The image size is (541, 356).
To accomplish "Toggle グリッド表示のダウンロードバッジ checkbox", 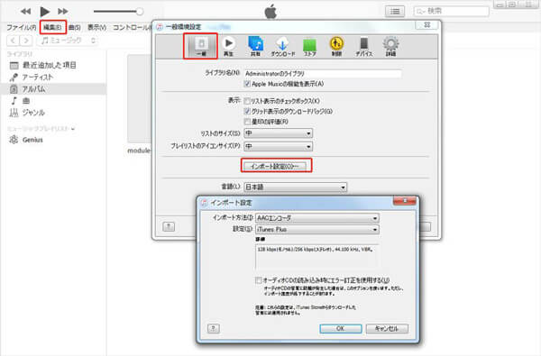I will click(247, 112).
